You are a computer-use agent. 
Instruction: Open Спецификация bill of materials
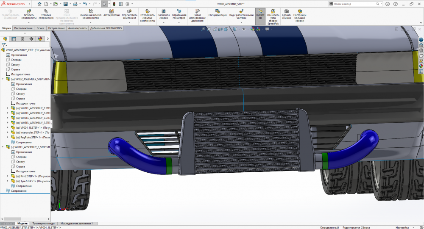(217, 11)
